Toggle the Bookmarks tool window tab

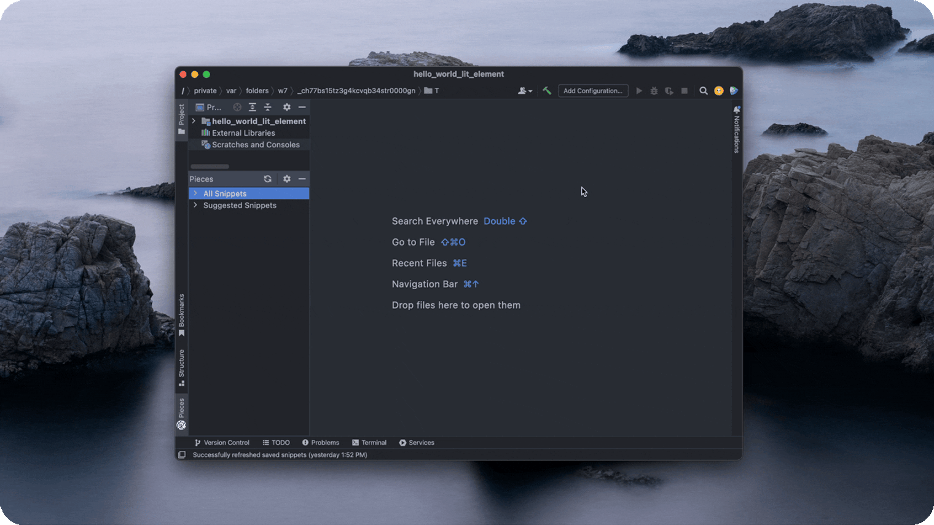pos(181,316)
